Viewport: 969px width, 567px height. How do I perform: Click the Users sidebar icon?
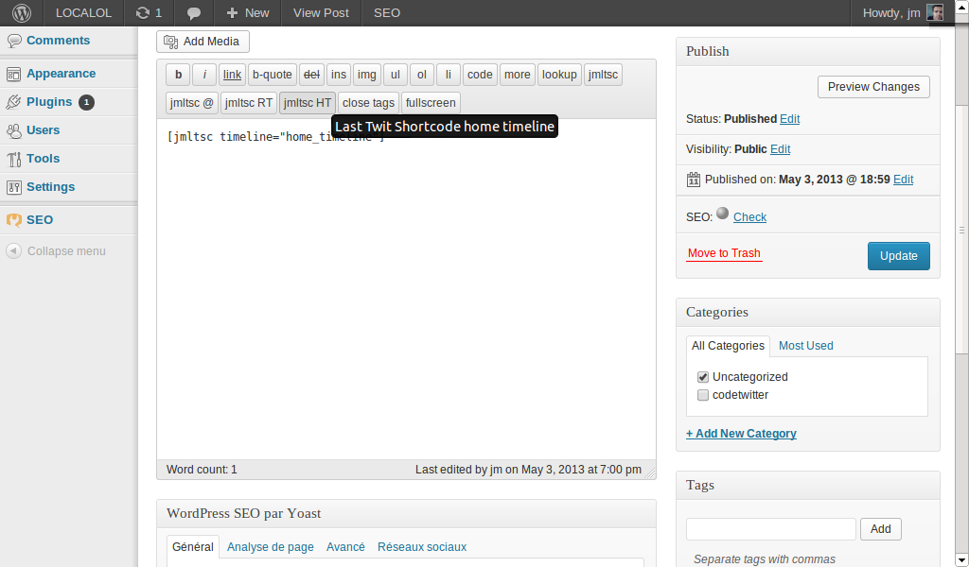(13, 130)
